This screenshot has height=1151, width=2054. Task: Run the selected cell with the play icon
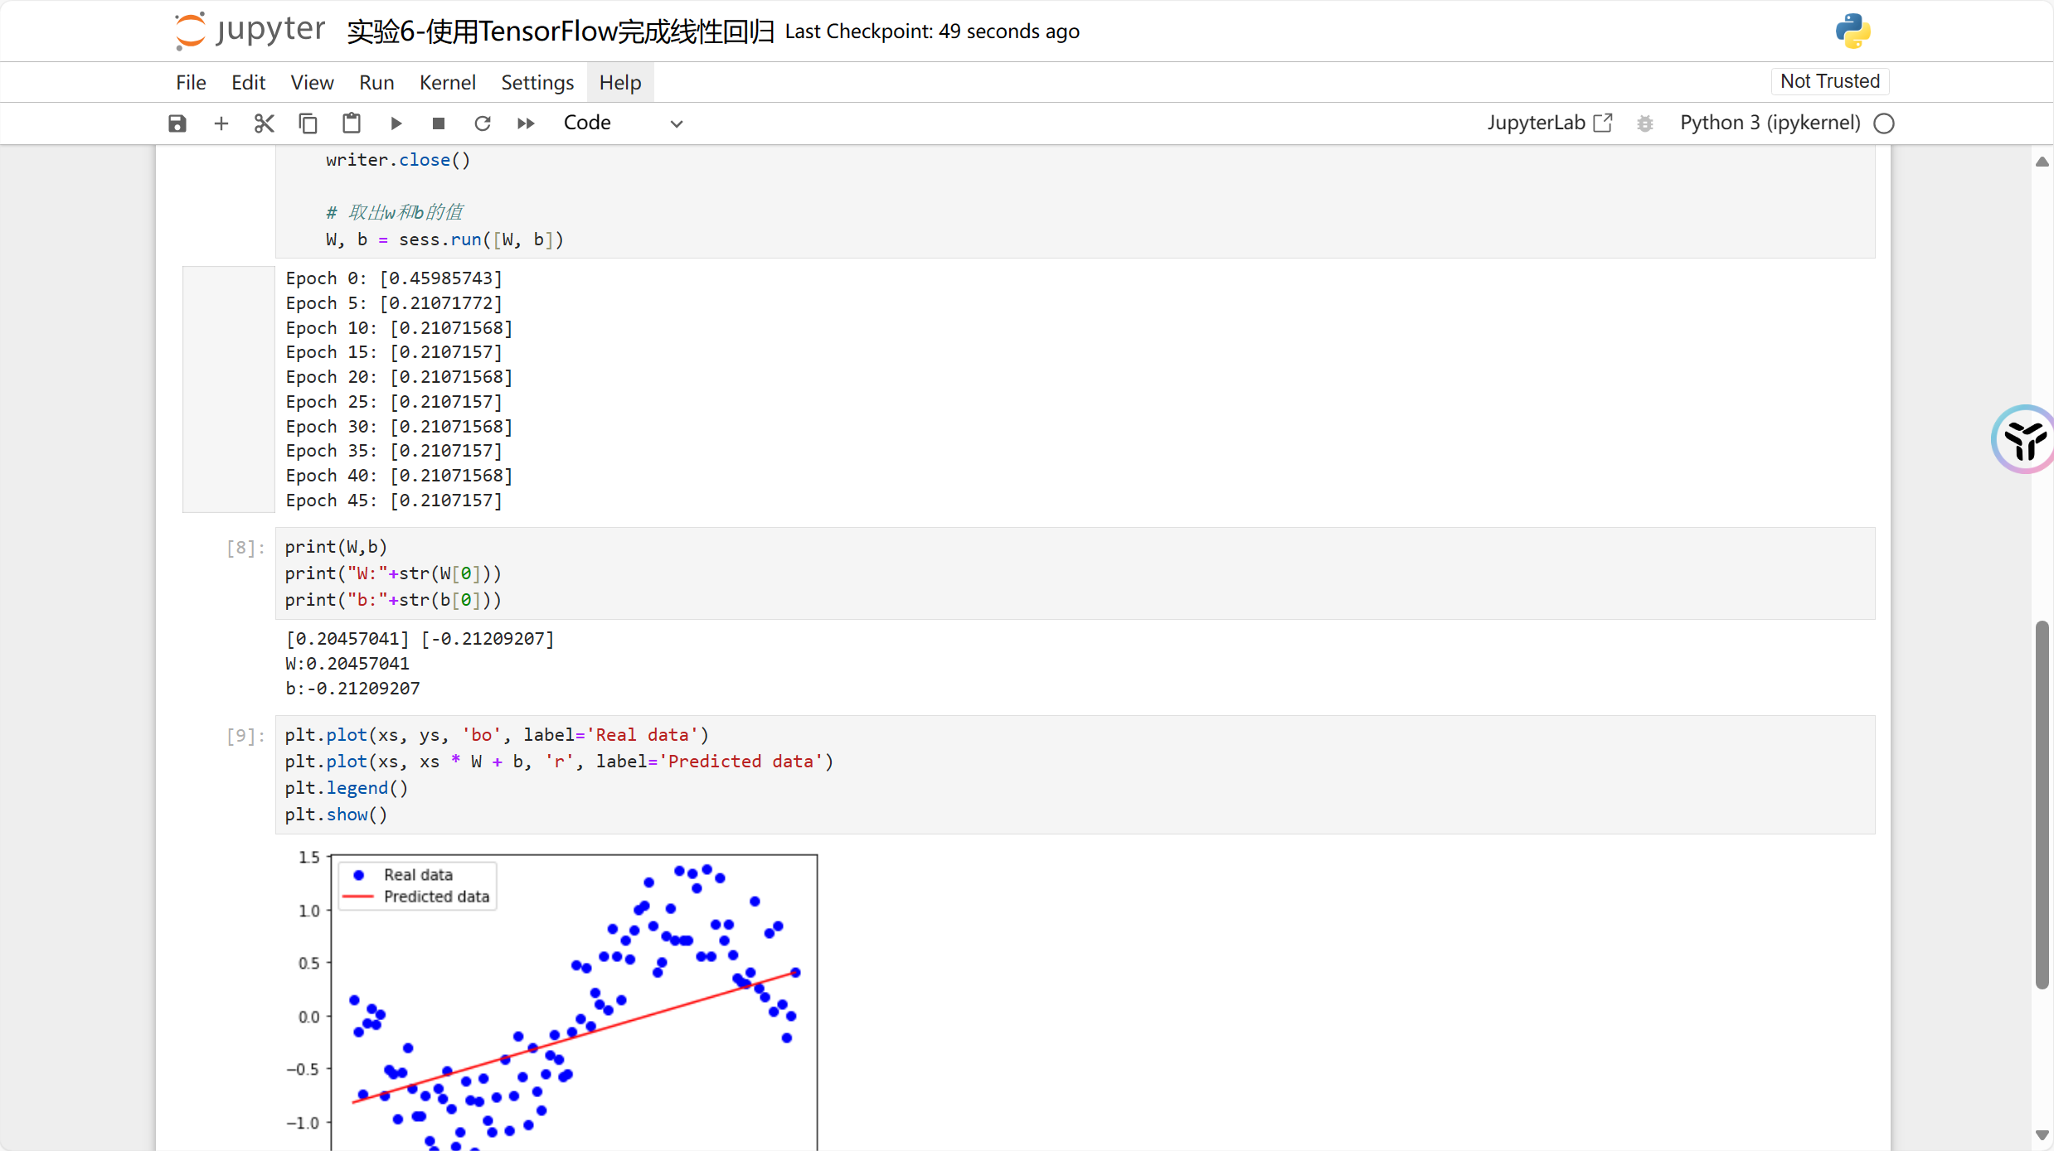click(x=396, y=123)
